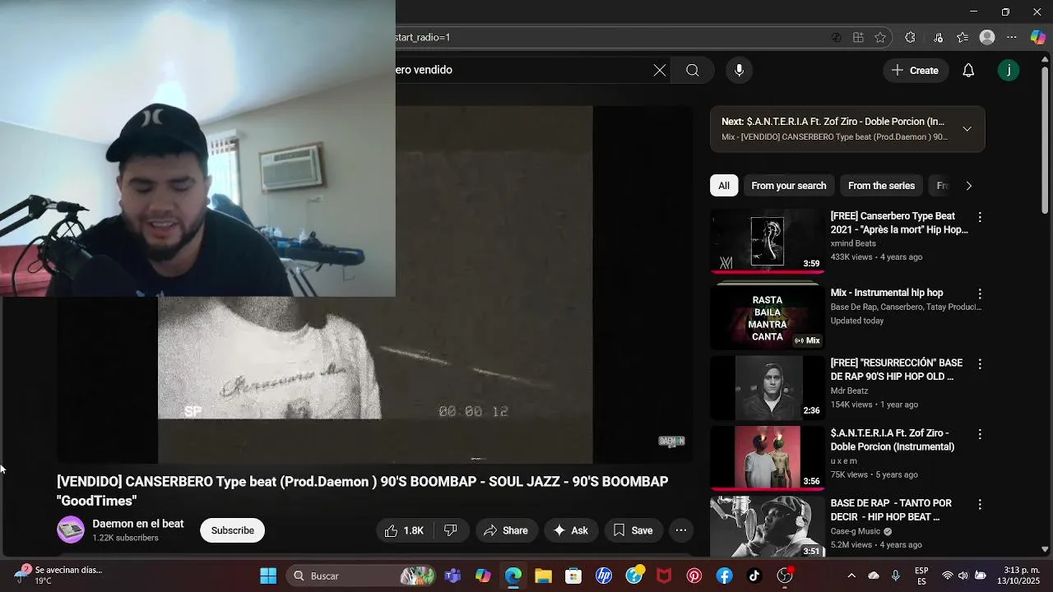Click the YouTube search magnifier button
This screenshot has width=1053, height=592.
pos(693,71)
